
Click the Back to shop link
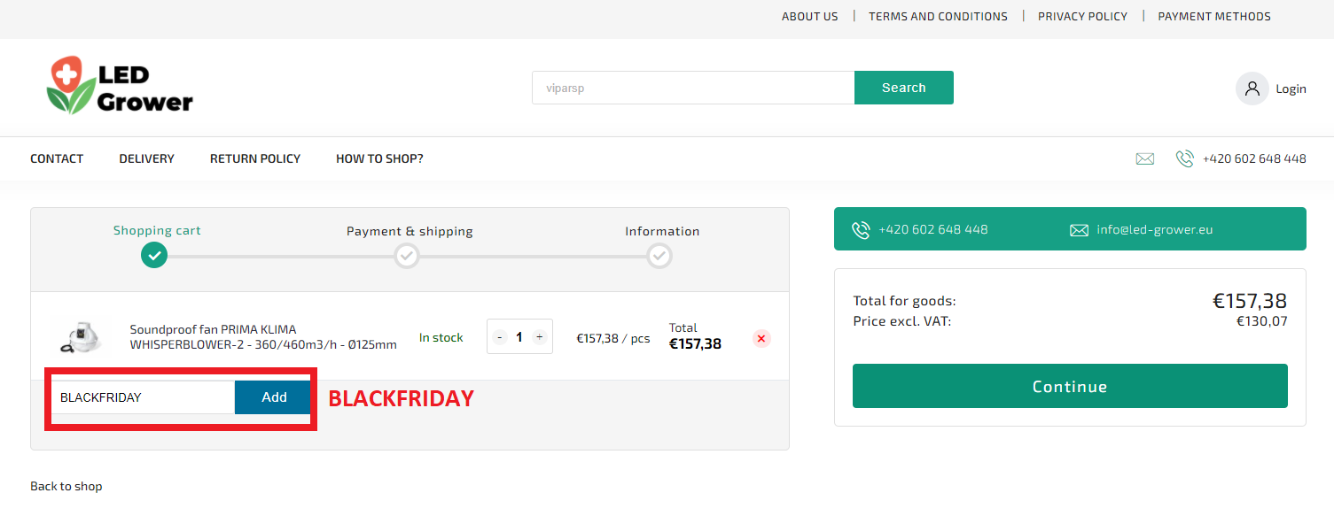[66, 486]
